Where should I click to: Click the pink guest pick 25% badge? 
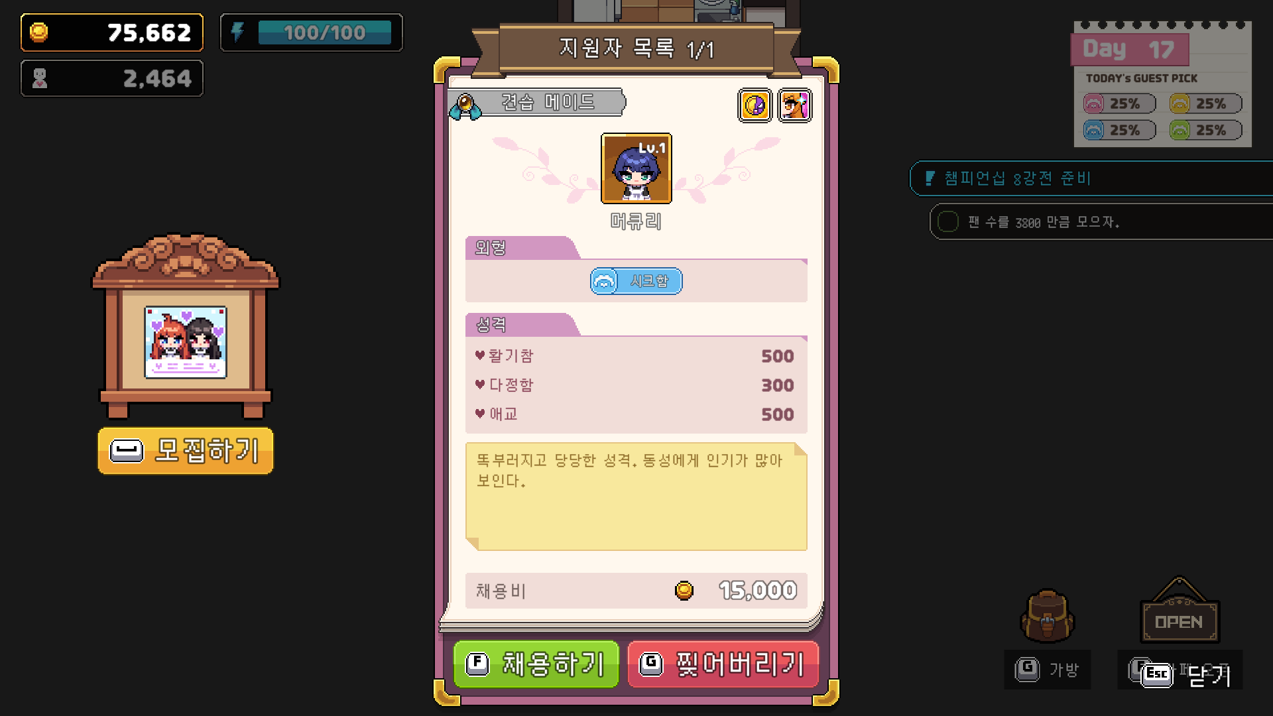tap(1120, 103)
